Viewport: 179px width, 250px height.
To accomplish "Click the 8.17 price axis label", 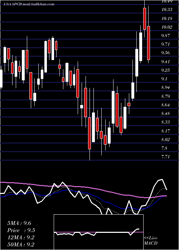I will 165,131.
